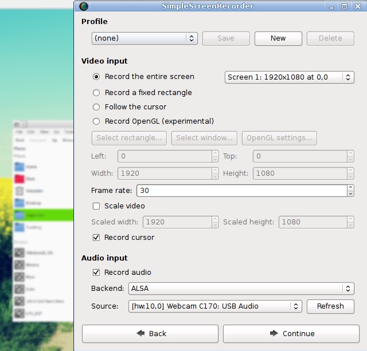Open the Profile (none) dropdown

coord(145,38)
